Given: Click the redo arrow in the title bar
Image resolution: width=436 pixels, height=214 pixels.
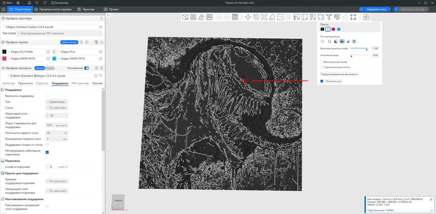Looking at the screenshot, I should point(45,2).
